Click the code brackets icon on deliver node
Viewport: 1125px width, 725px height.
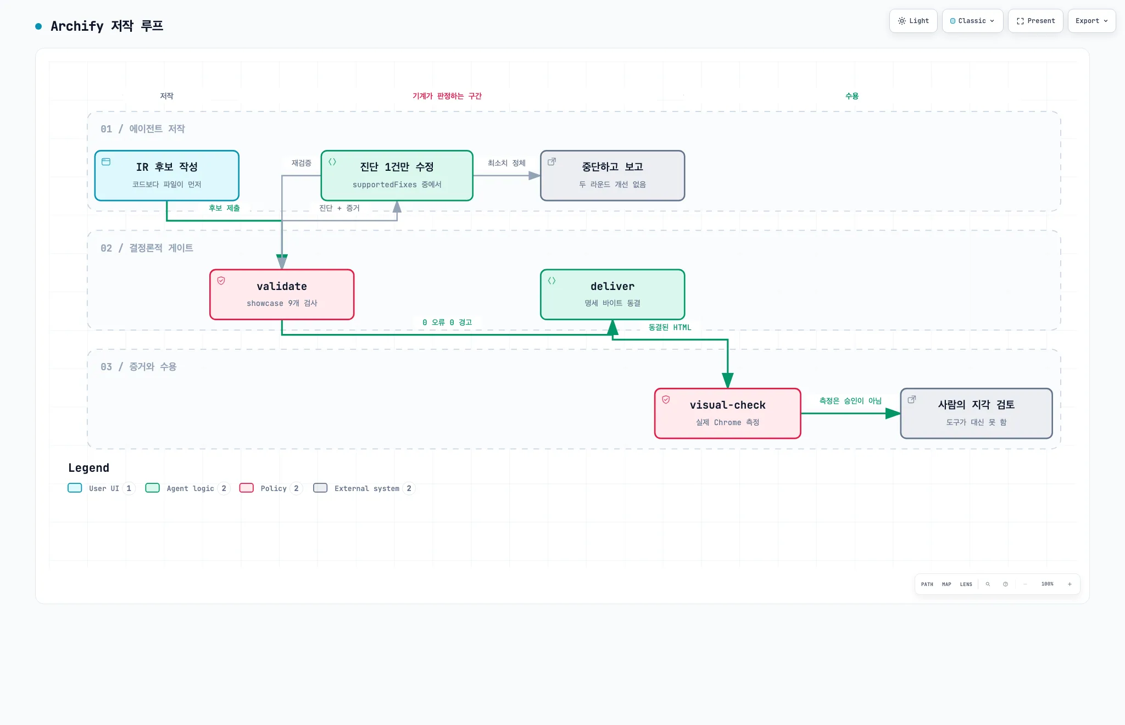point(552,281)
